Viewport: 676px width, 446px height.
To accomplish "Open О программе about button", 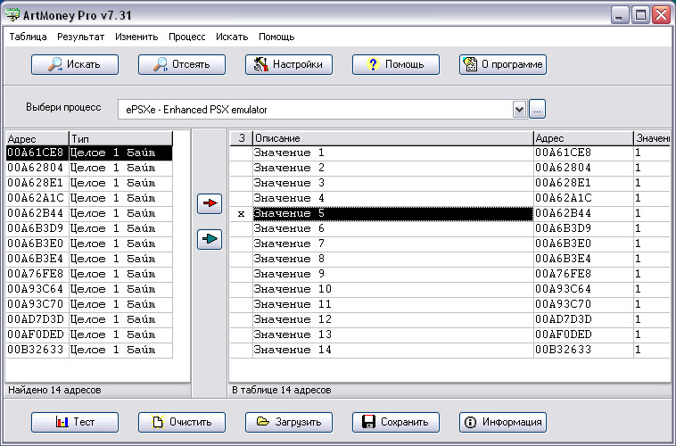I will [x=503, y=65].
